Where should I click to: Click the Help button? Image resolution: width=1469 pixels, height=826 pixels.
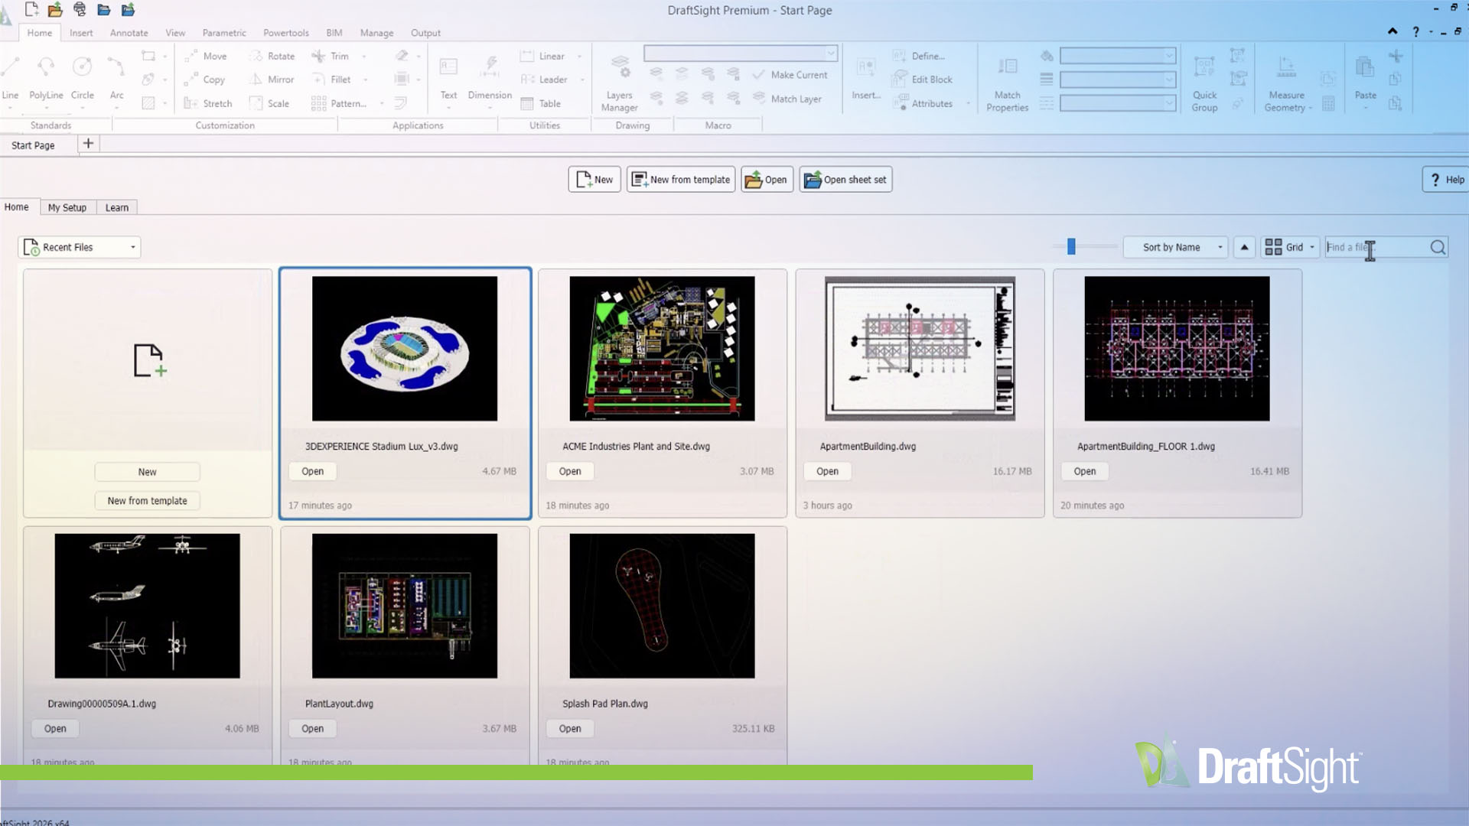click(x=1446, y=180)
